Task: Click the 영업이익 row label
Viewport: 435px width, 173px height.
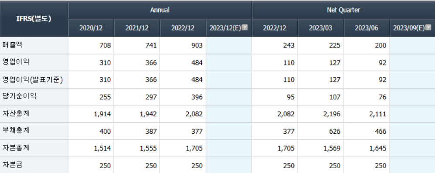Action: [x=16, y=62]
